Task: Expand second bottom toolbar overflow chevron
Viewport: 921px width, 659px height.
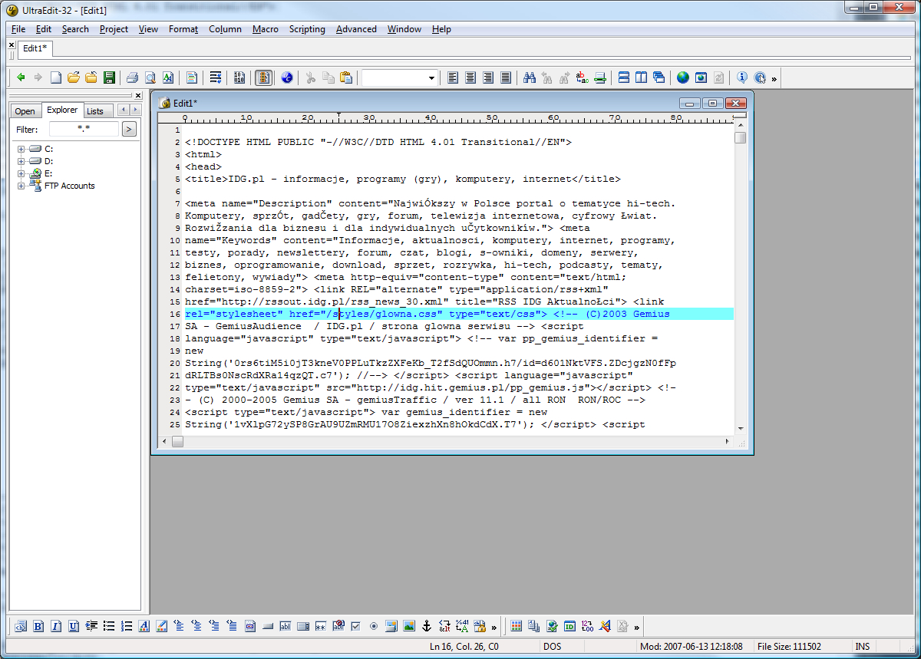Action: (636, 627)
